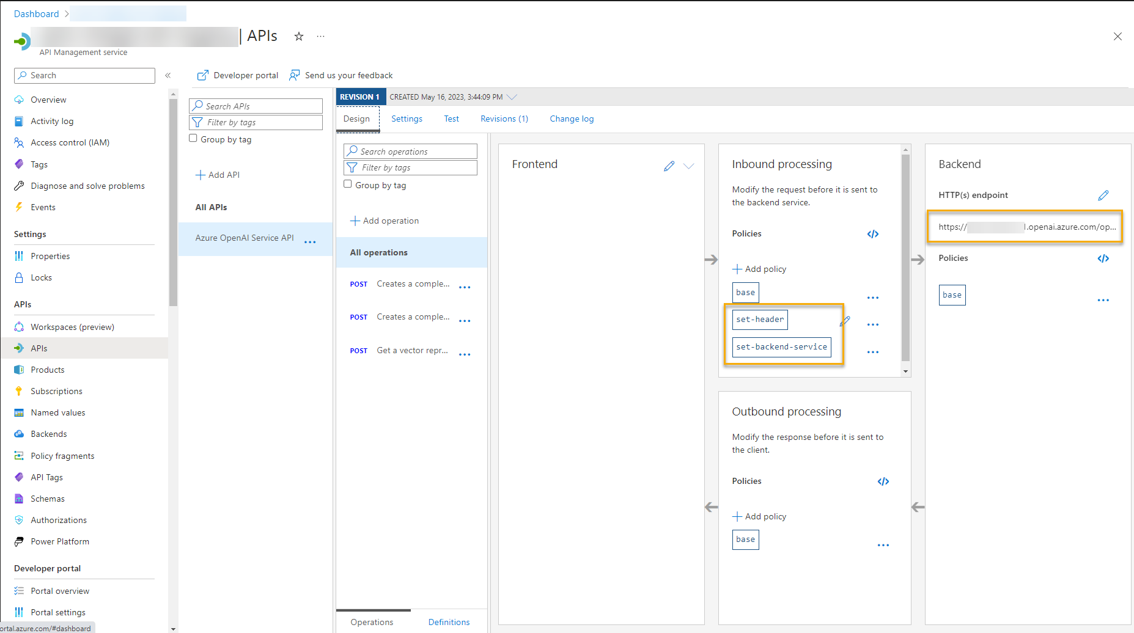Edit the Backend HTTP(s) endpoint via pencil icon
The width and height of the screenshot is (1134, 633).
(1104, 195)
